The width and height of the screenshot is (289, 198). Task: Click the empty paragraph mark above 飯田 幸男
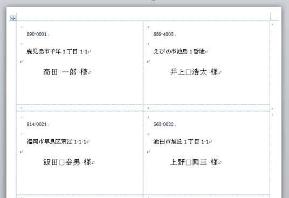[x=22, y=152]
